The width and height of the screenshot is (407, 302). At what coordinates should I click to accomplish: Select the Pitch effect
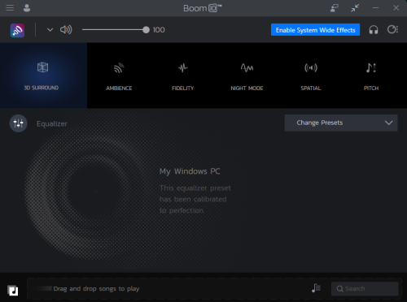point(371,75)
